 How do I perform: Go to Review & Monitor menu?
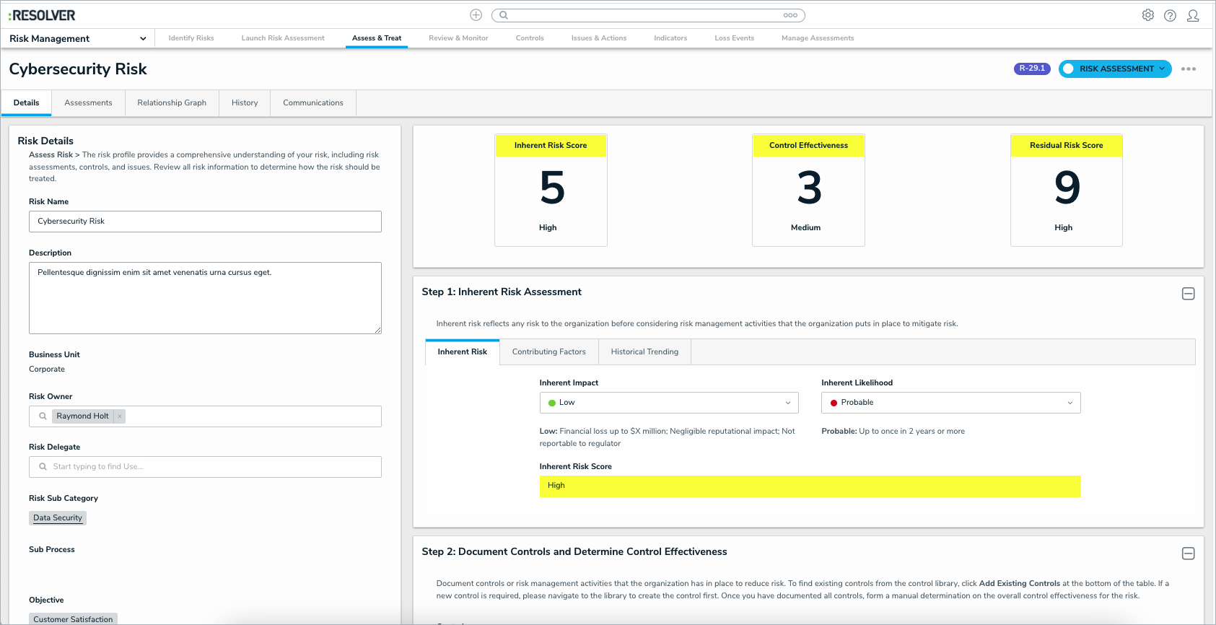pos(458,38)
